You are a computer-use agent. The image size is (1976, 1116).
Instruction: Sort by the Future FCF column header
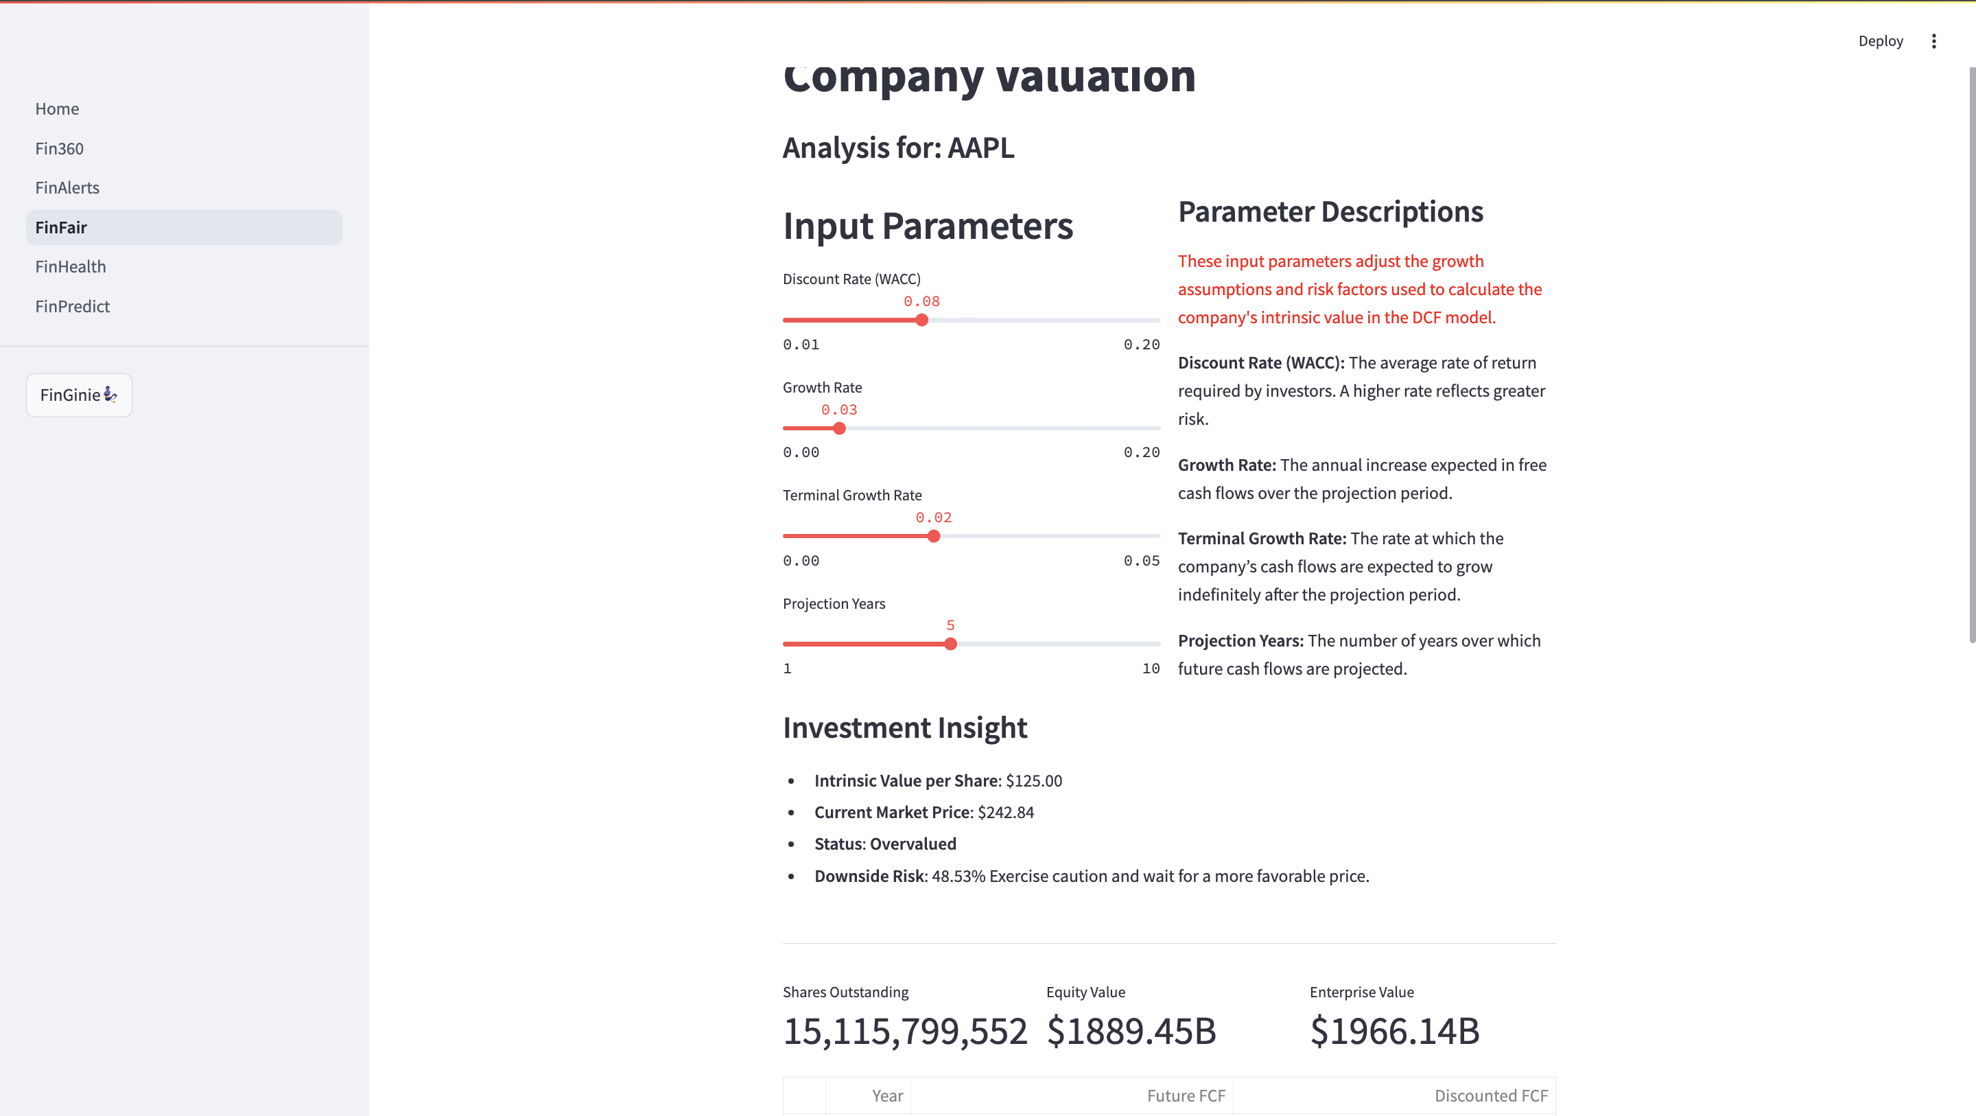click(x=1185, y=1096)
